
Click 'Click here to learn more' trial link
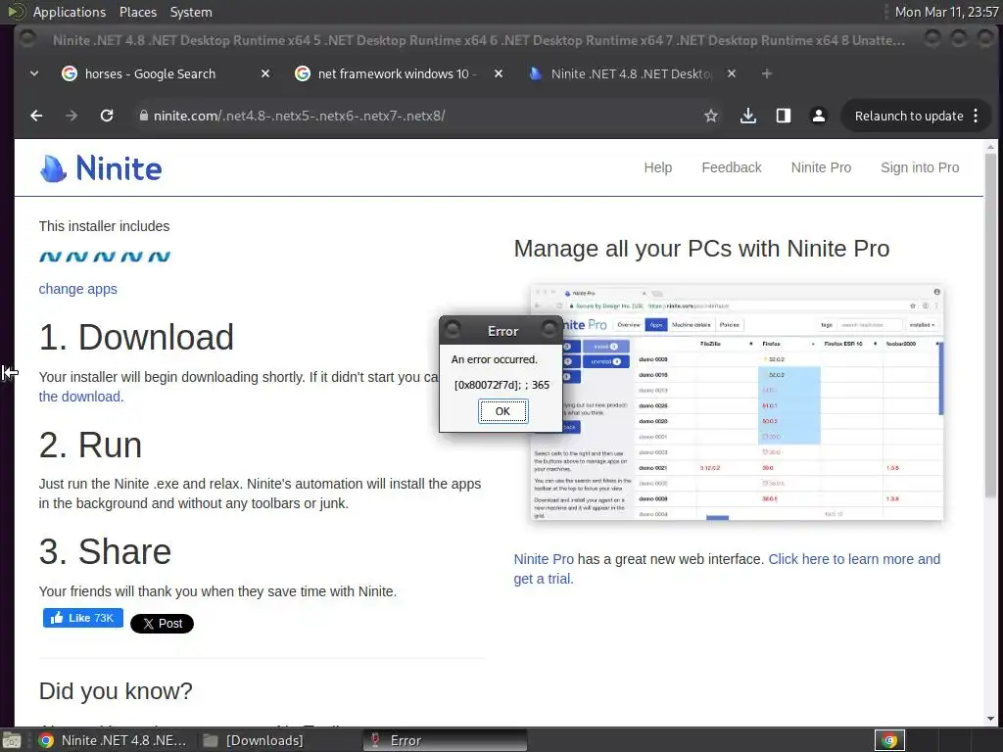(727, 569)
